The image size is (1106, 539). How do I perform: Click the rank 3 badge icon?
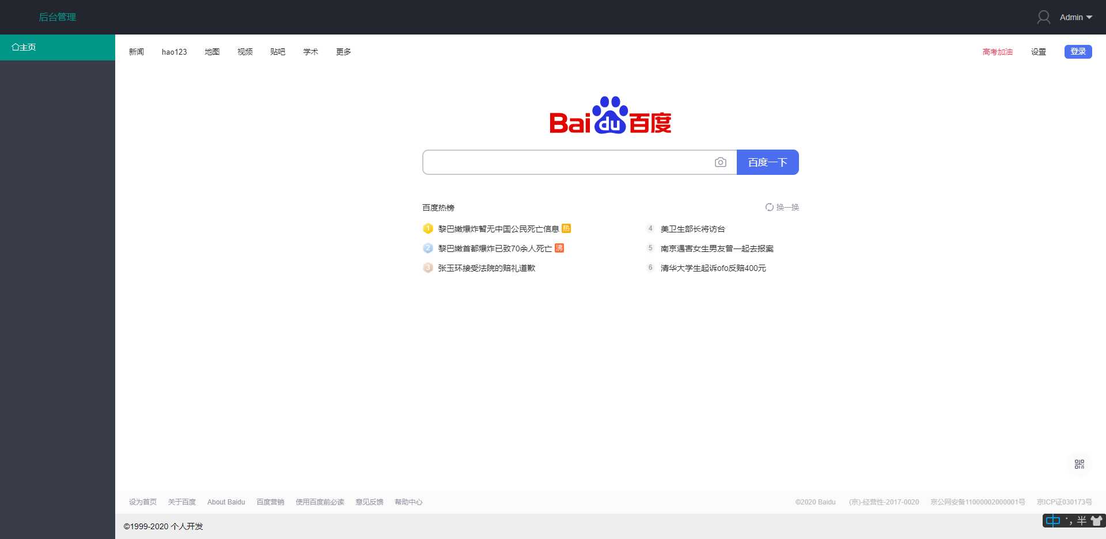[x=428, y=268]
